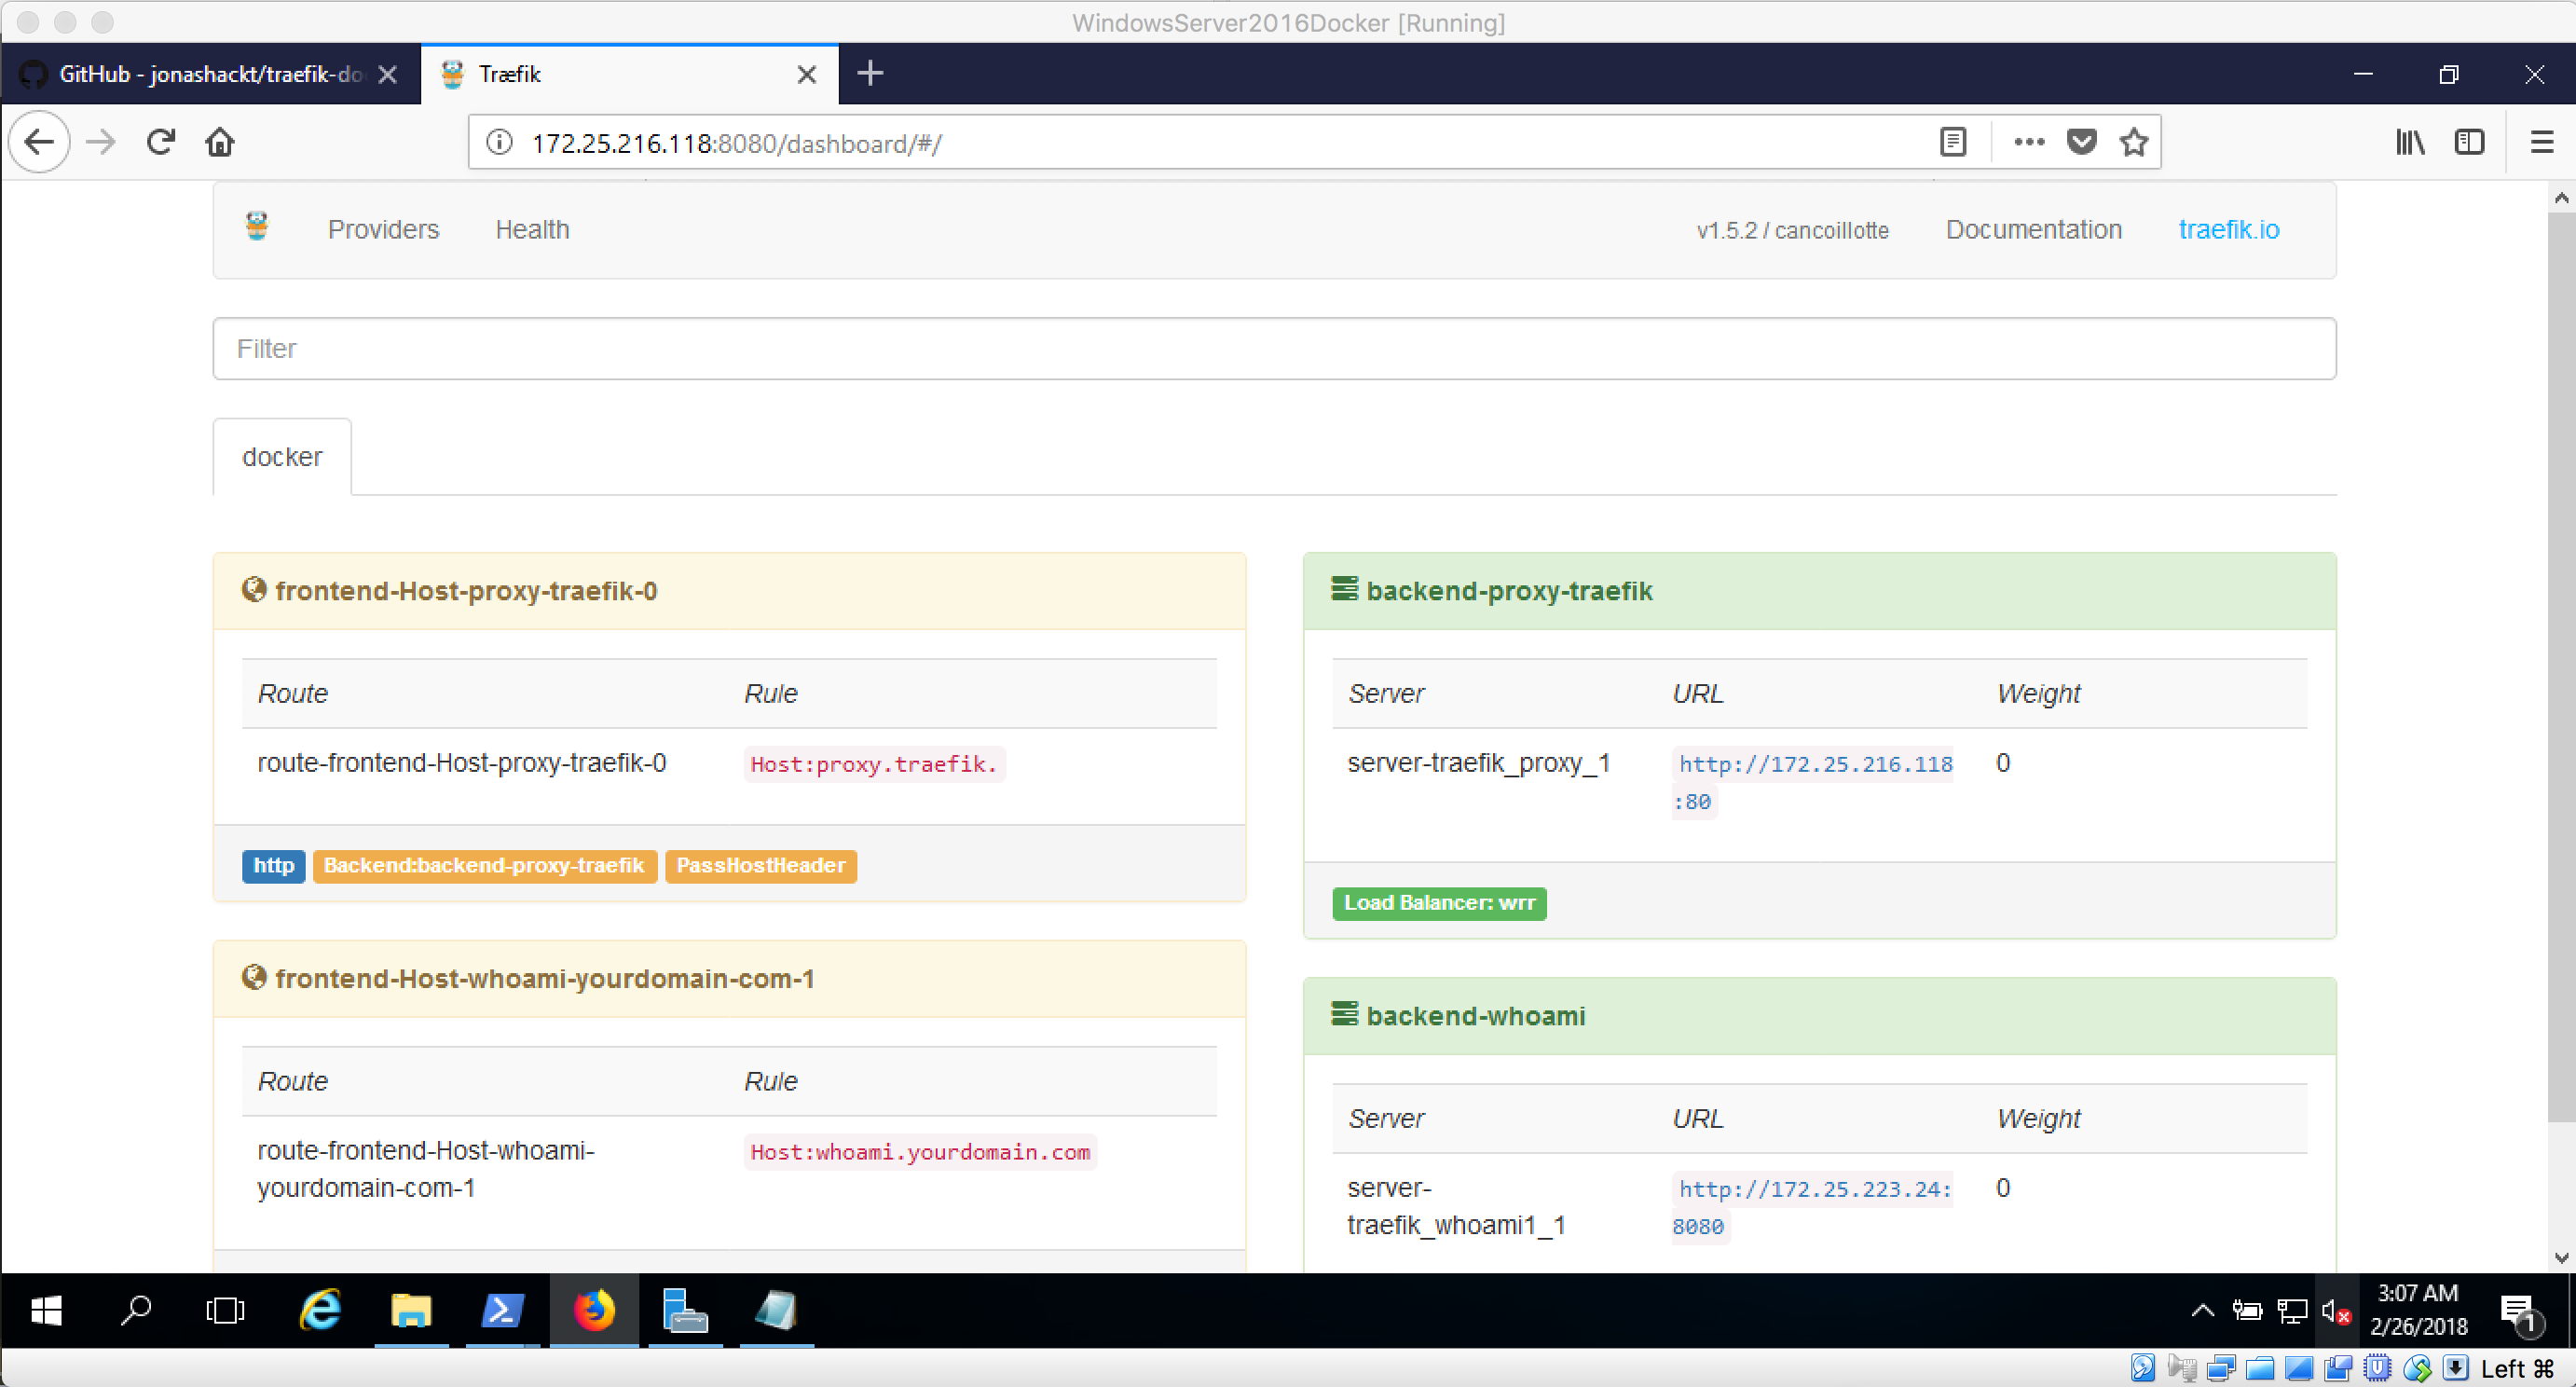Click the Filter input field
The width and height of the screenshot is (2576, 1387).
[1273, 349]
